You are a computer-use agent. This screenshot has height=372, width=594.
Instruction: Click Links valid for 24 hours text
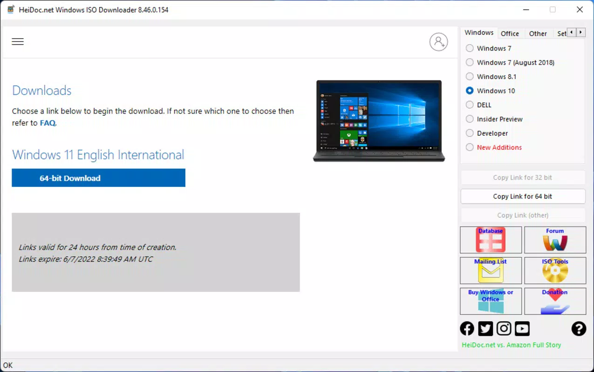click(x=97, y=247)
